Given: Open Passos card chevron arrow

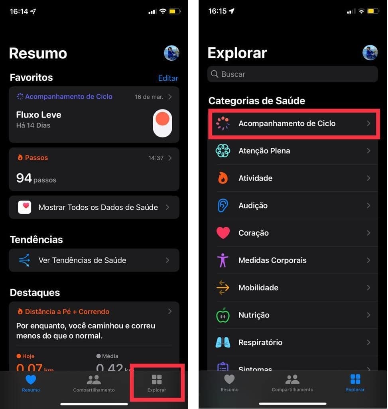Looking at the screenshot, I should tap(170, 158).
